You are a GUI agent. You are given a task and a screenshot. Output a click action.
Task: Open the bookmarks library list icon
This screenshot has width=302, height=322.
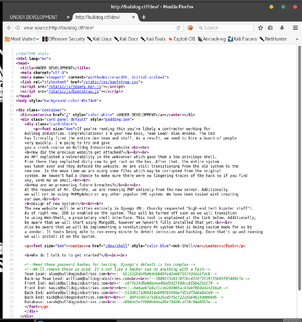(x=270, y=28)
